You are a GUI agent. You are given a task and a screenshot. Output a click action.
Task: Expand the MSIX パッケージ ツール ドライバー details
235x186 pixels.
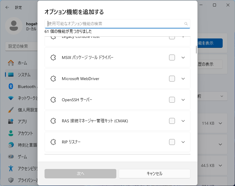click(183, 58)
